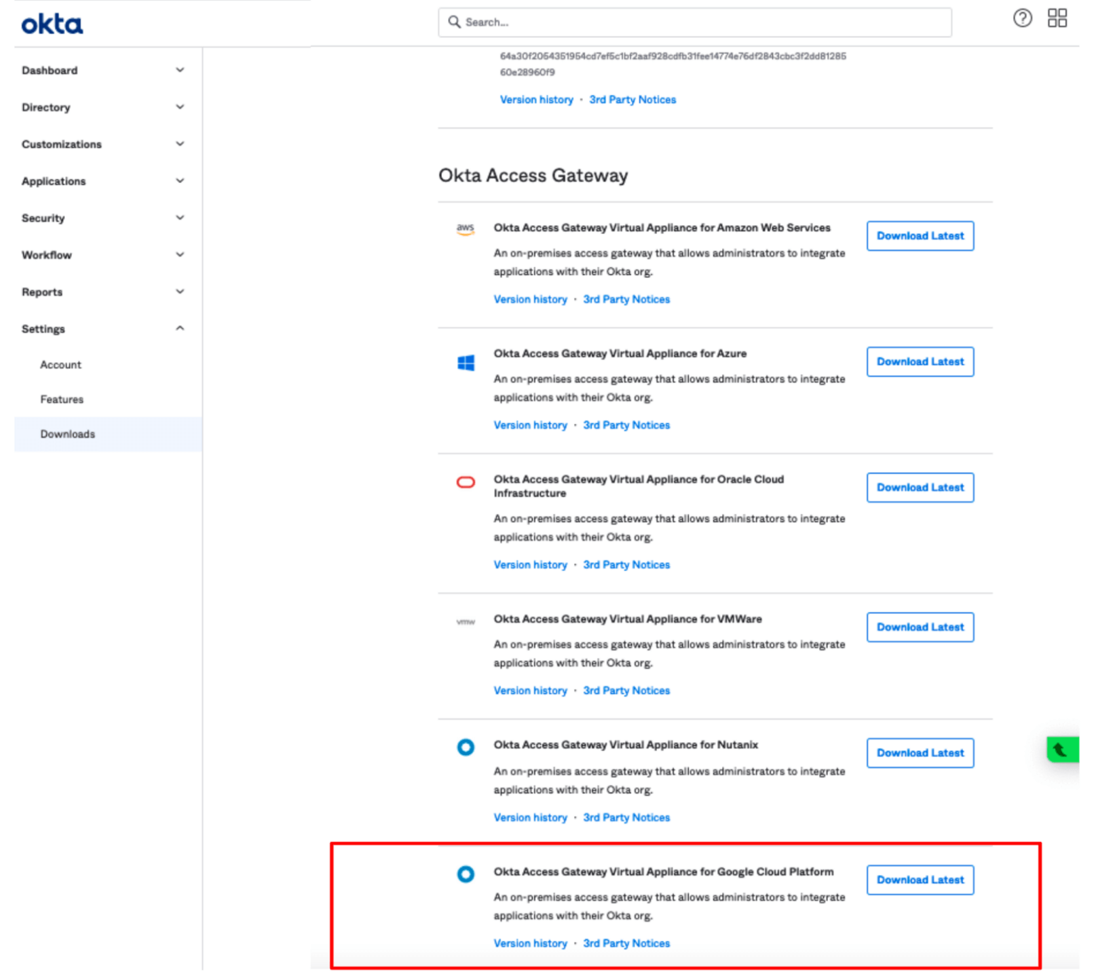Open the Account settings page
1113x980 pixels.
click(60, 365)
